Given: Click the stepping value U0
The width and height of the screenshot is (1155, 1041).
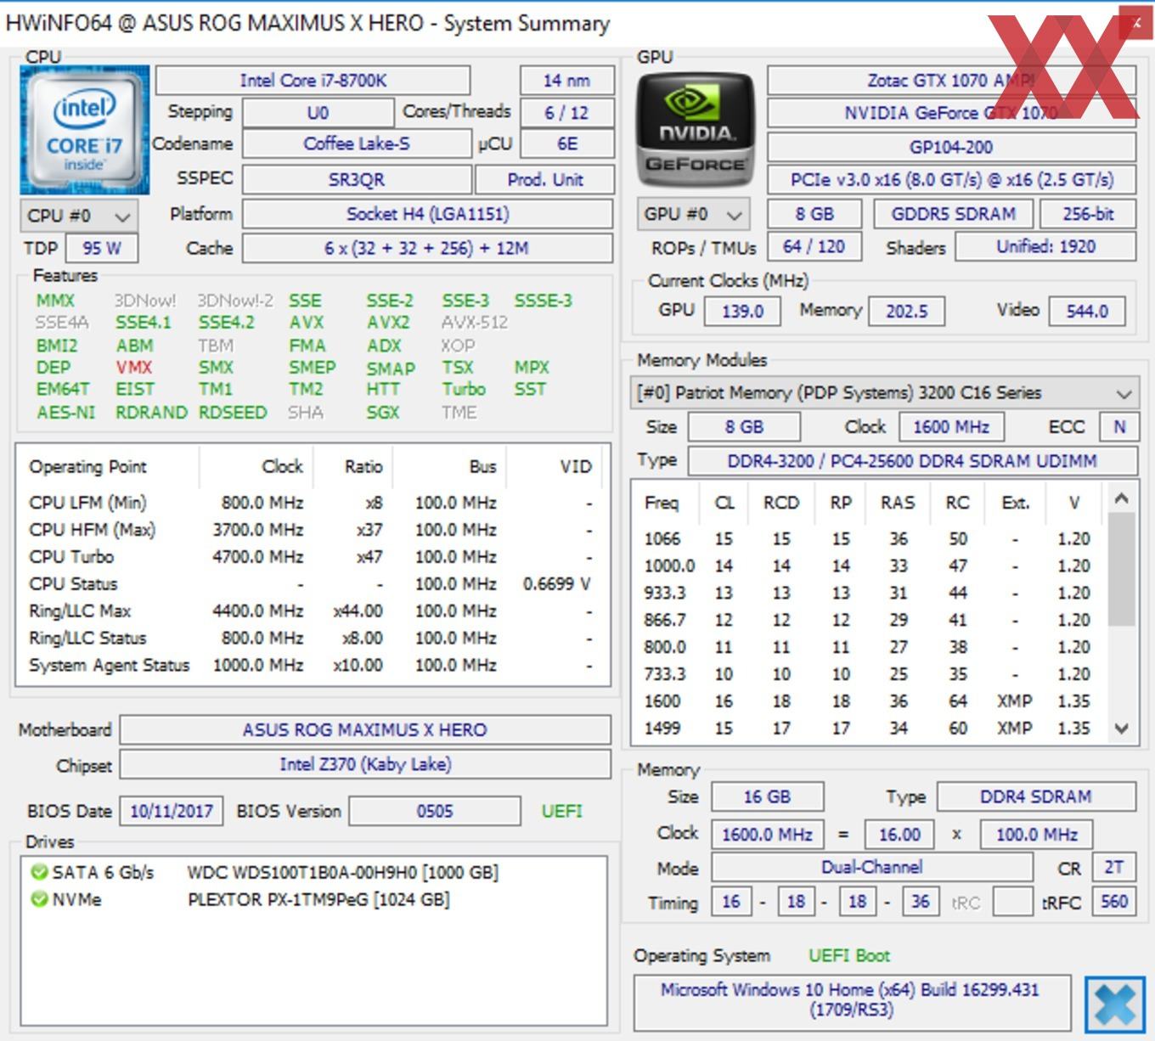Looking at the screenshot, I should 318,113.
